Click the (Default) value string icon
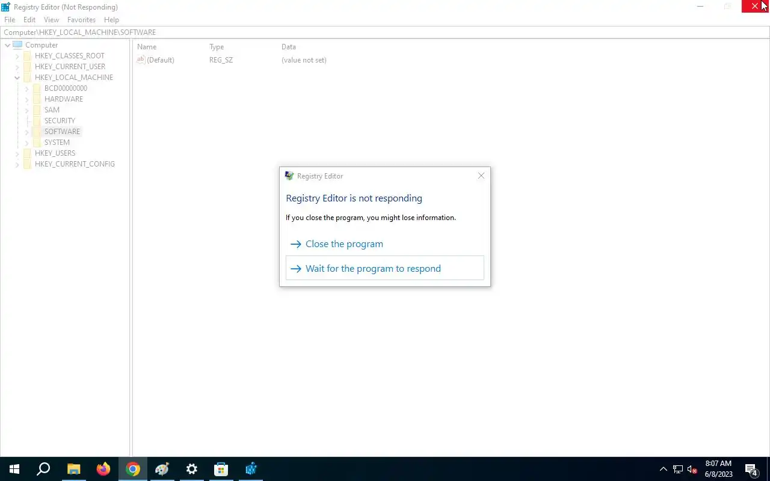This screenshot has width=770, height=481. 141,60
